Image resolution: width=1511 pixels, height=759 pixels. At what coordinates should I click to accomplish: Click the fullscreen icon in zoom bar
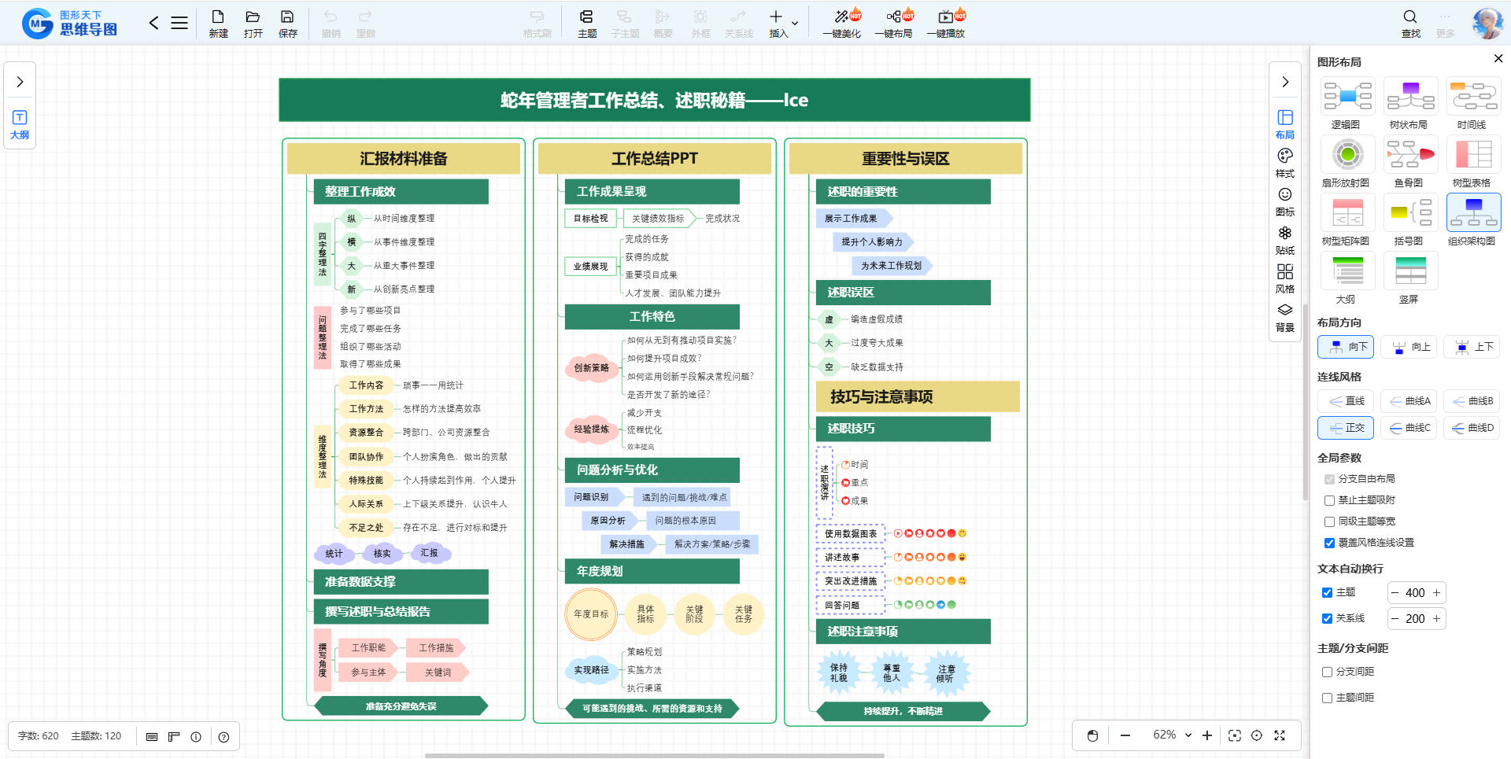(1280, 735)
